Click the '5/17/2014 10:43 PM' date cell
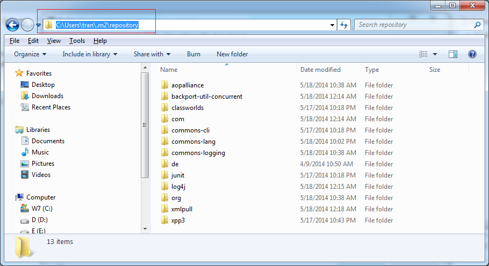 pyautogui.click(x=328, y=220)
